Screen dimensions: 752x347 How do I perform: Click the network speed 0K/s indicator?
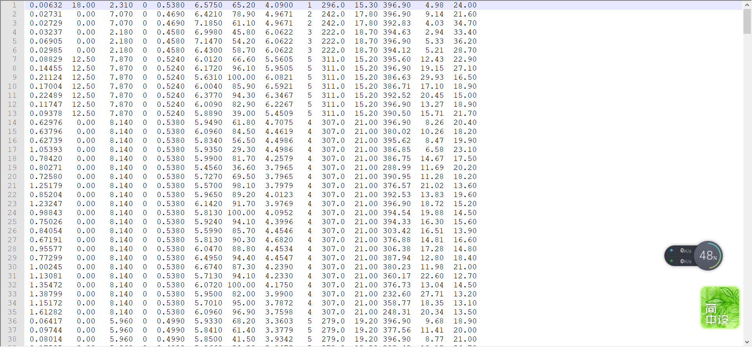(681, 256)
